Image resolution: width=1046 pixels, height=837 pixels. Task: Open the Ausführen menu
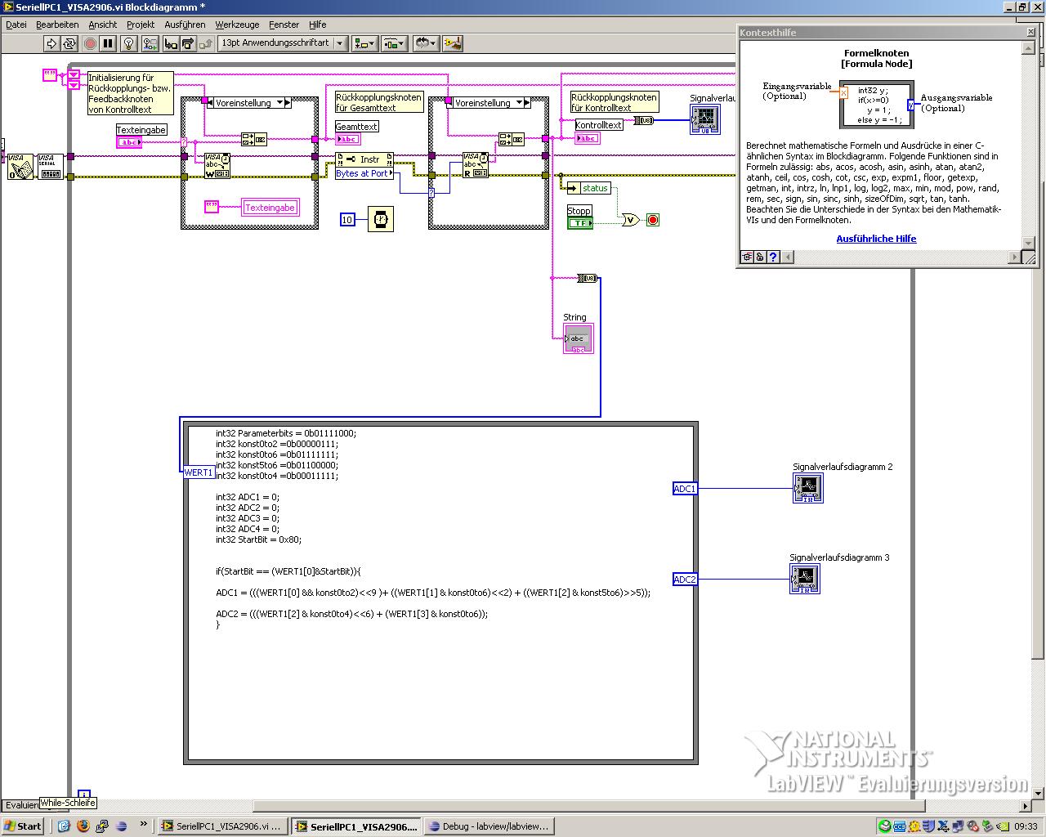185,25
